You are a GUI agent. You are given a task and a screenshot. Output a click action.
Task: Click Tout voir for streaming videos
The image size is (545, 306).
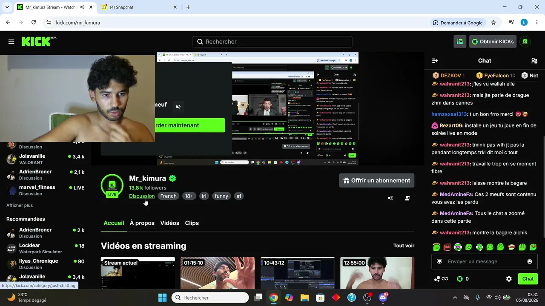404,246
